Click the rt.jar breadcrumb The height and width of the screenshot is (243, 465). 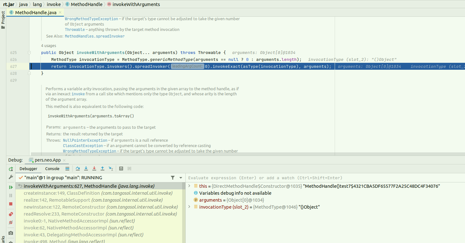(9, 4)
